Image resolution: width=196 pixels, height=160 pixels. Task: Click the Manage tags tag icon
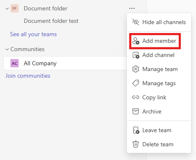click(x=136, y=83)
